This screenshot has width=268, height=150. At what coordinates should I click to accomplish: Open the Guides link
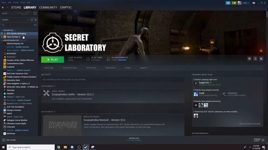coord(128,67)
